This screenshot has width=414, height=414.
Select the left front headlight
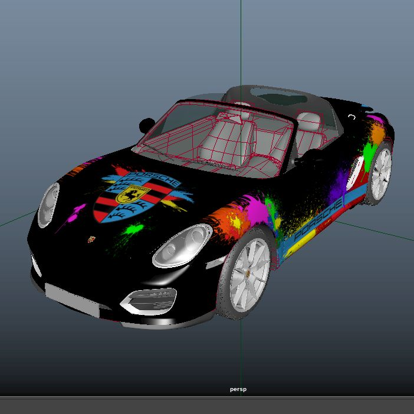coord(48,205)
